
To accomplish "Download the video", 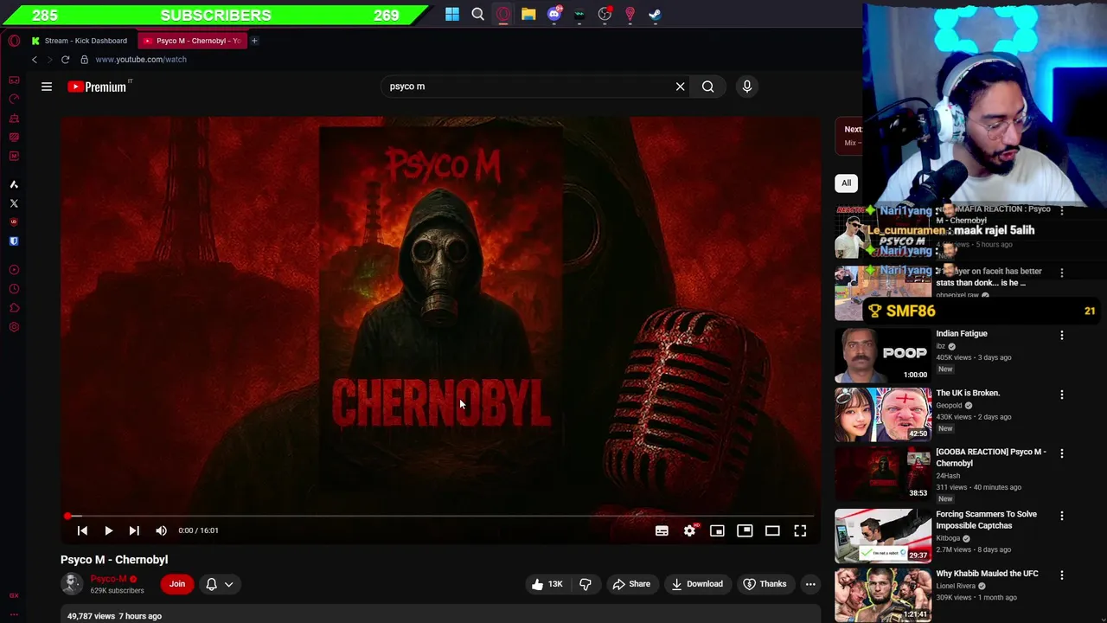I will click(697, 584).
